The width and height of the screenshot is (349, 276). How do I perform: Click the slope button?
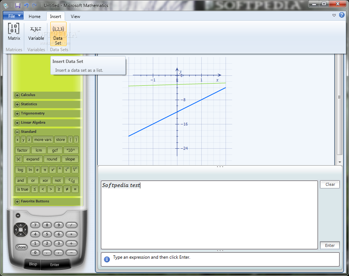point(70,159)
